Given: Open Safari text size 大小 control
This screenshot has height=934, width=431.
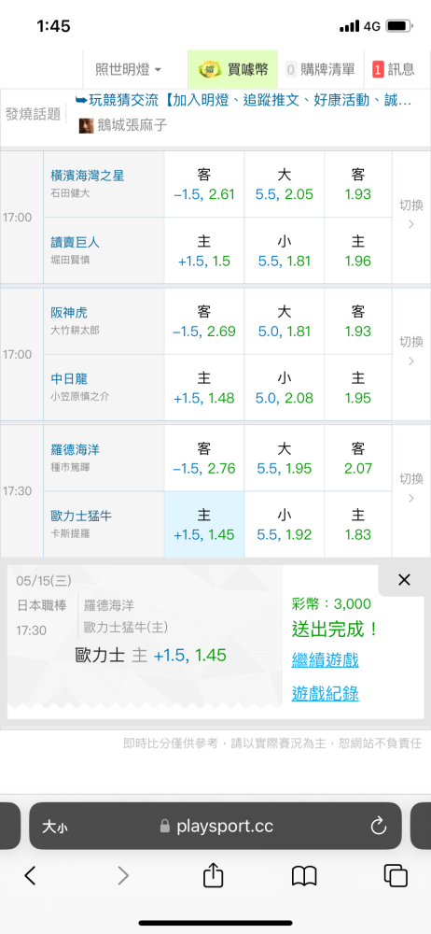Looking at the screenshot, I should [55, 827].
